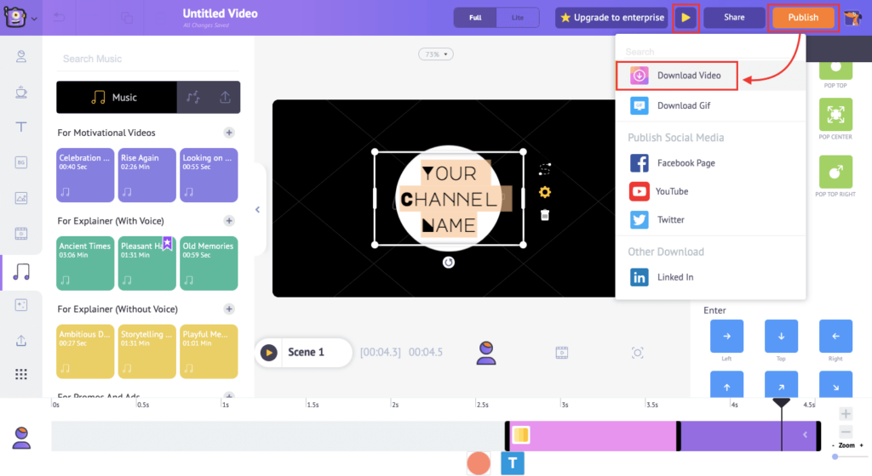Preview the video with the yellow play button

(686, 18)
